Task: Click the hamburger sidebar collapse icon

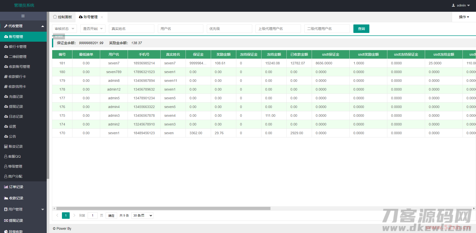Action: [x=23, y=16]
